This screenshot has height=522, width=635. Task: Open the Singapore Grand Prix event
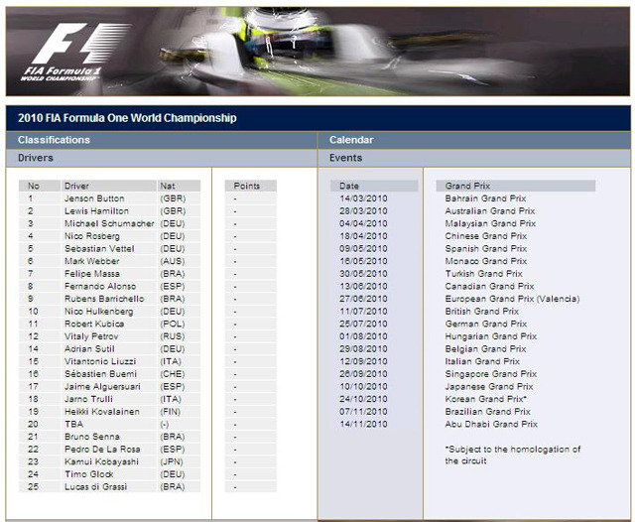[491, 374]
